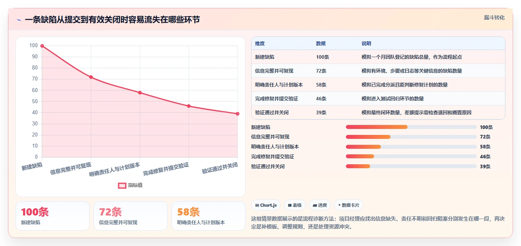This screenshot has height=246, width=521.
Task: Click the 完成修复并提交验证 progress bar
Action: pyautogui.click(x=411, y=157)
